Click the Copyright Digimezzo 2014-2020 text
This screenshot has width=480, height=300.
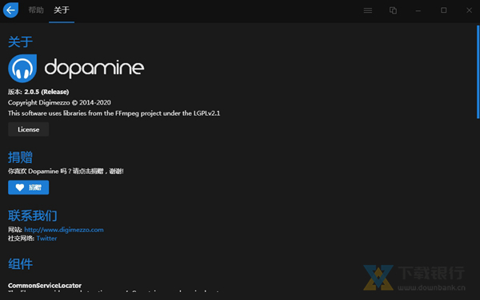tap(59, 103)
